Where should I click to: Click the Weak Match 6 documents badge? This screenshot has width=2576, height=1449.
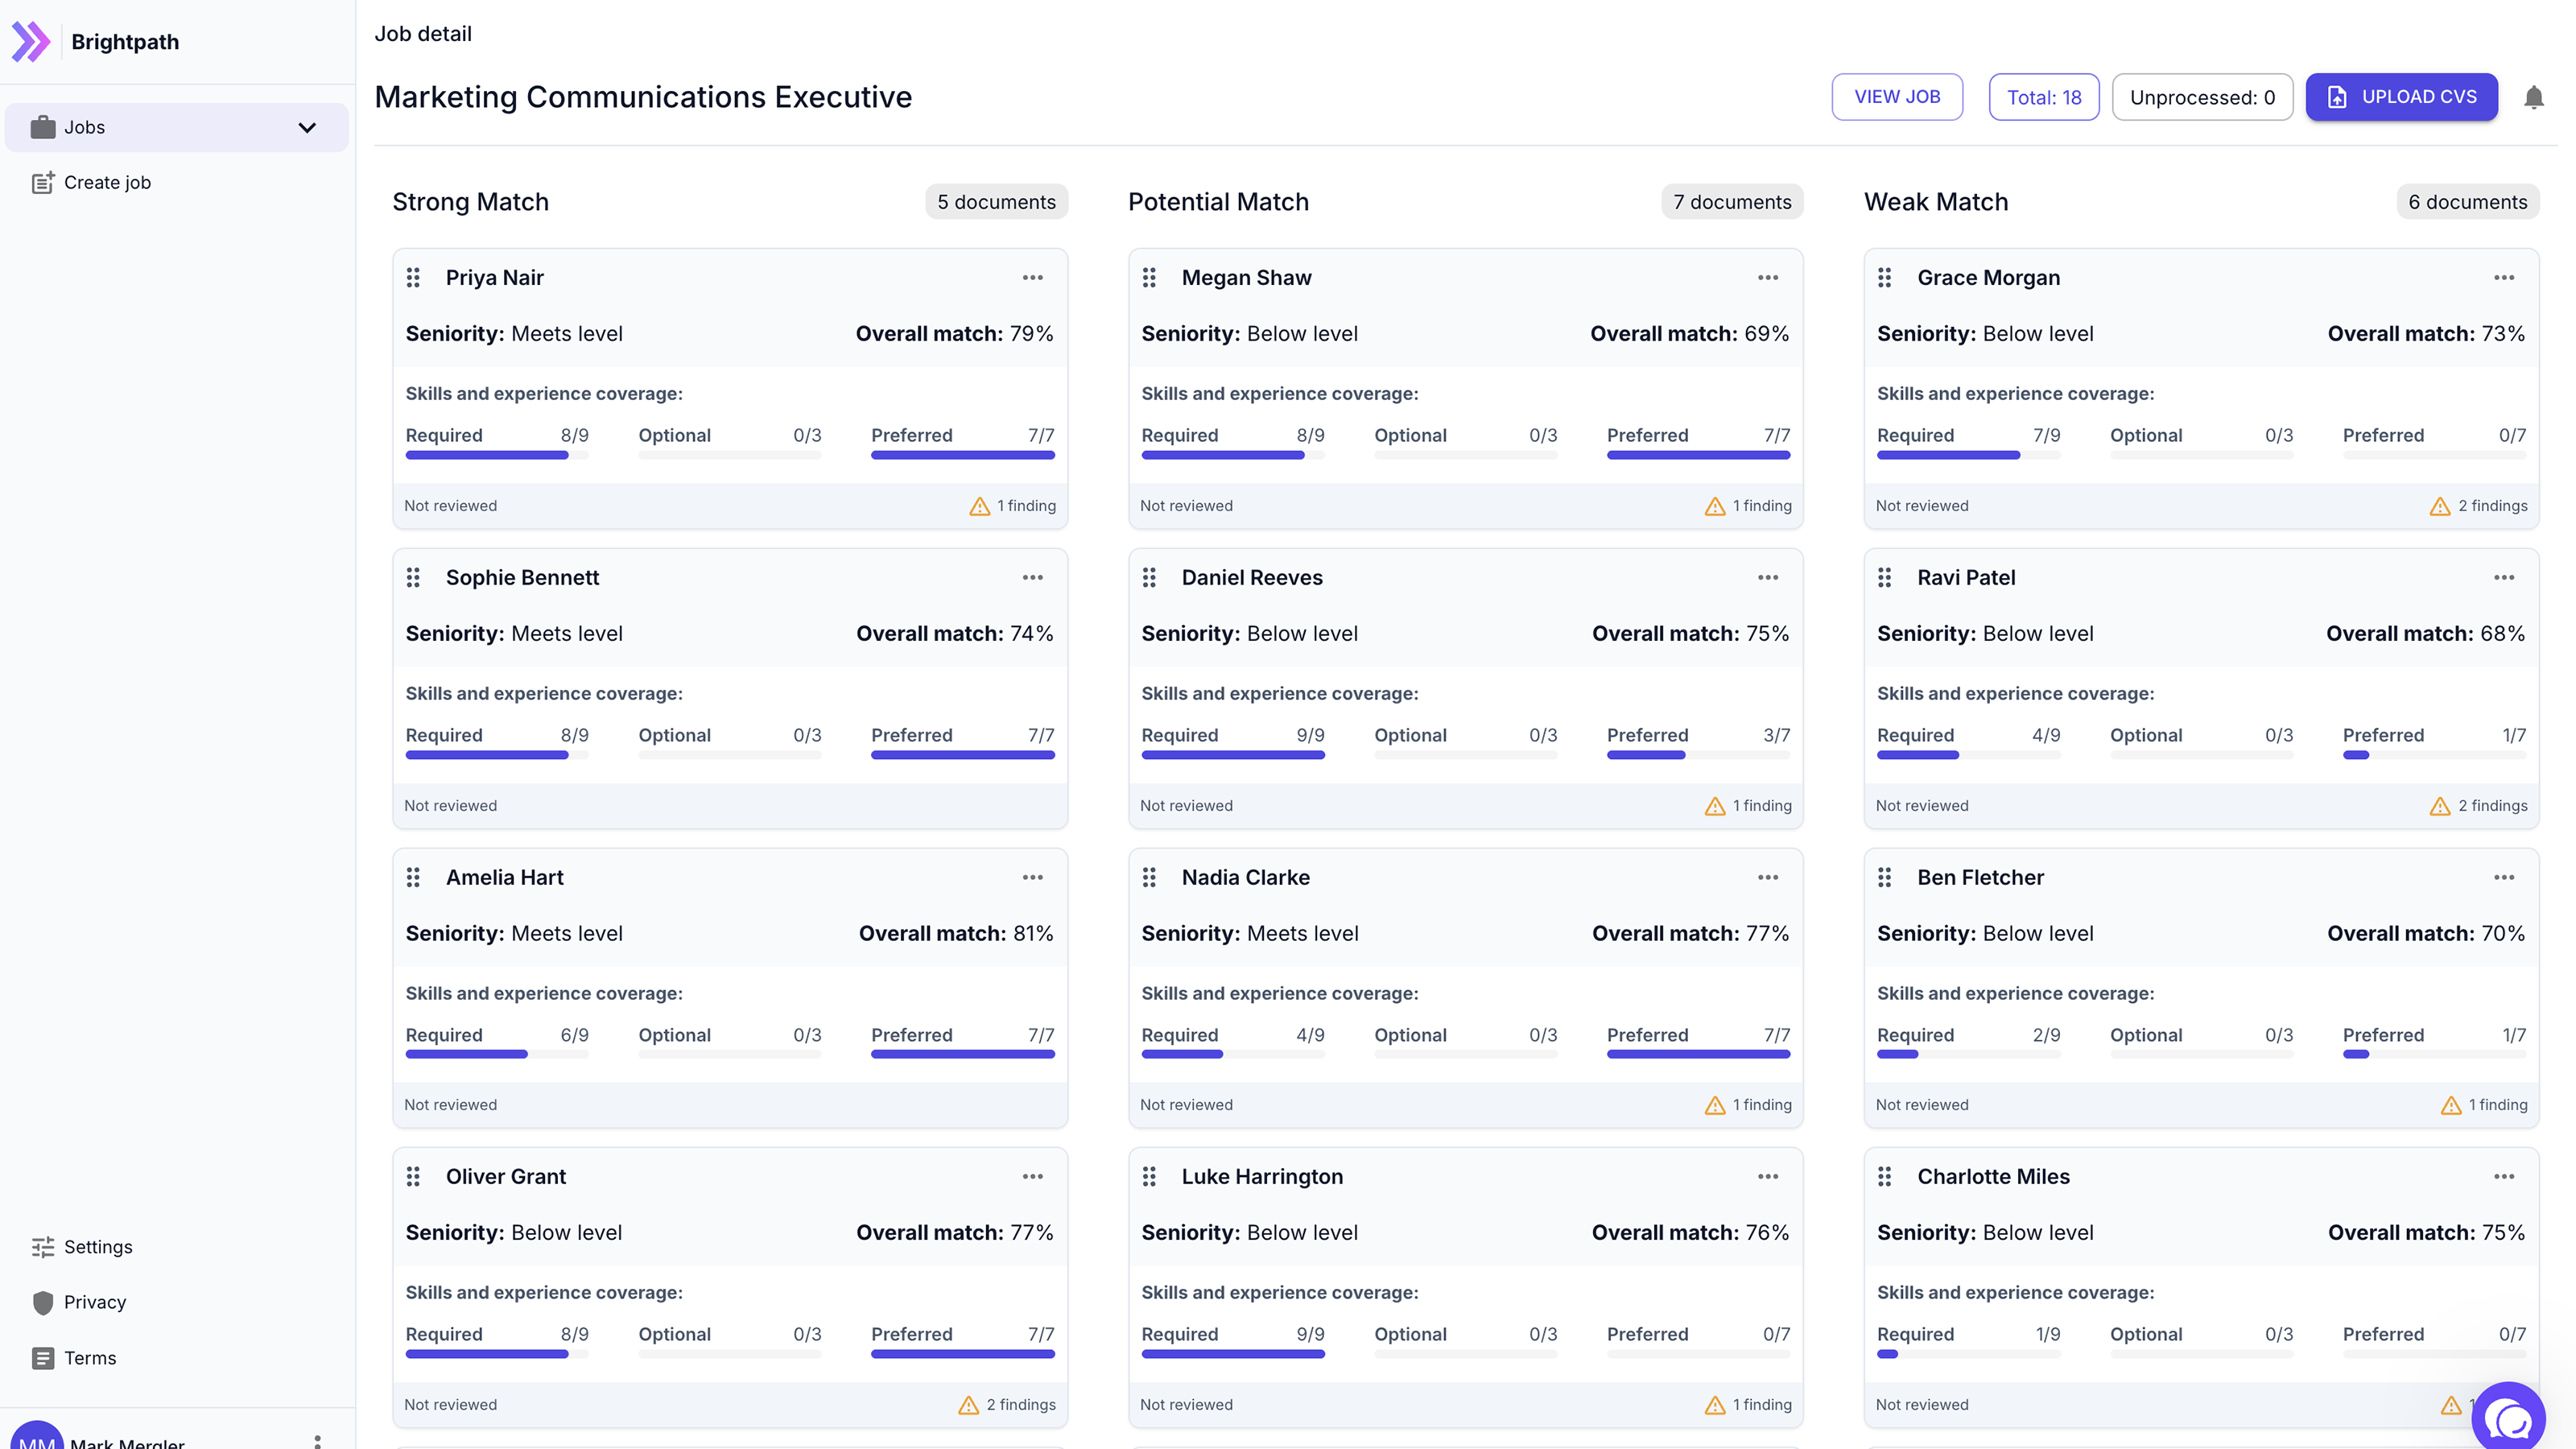2467,202
